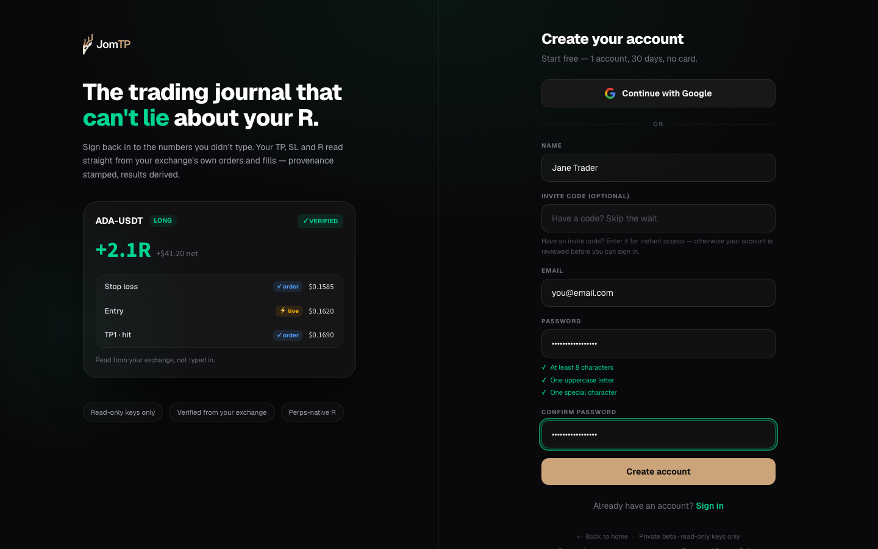This screenshot has width=878, height=549.
Task: Click the live badge in Entry row
Action: [x=289, y=311]
